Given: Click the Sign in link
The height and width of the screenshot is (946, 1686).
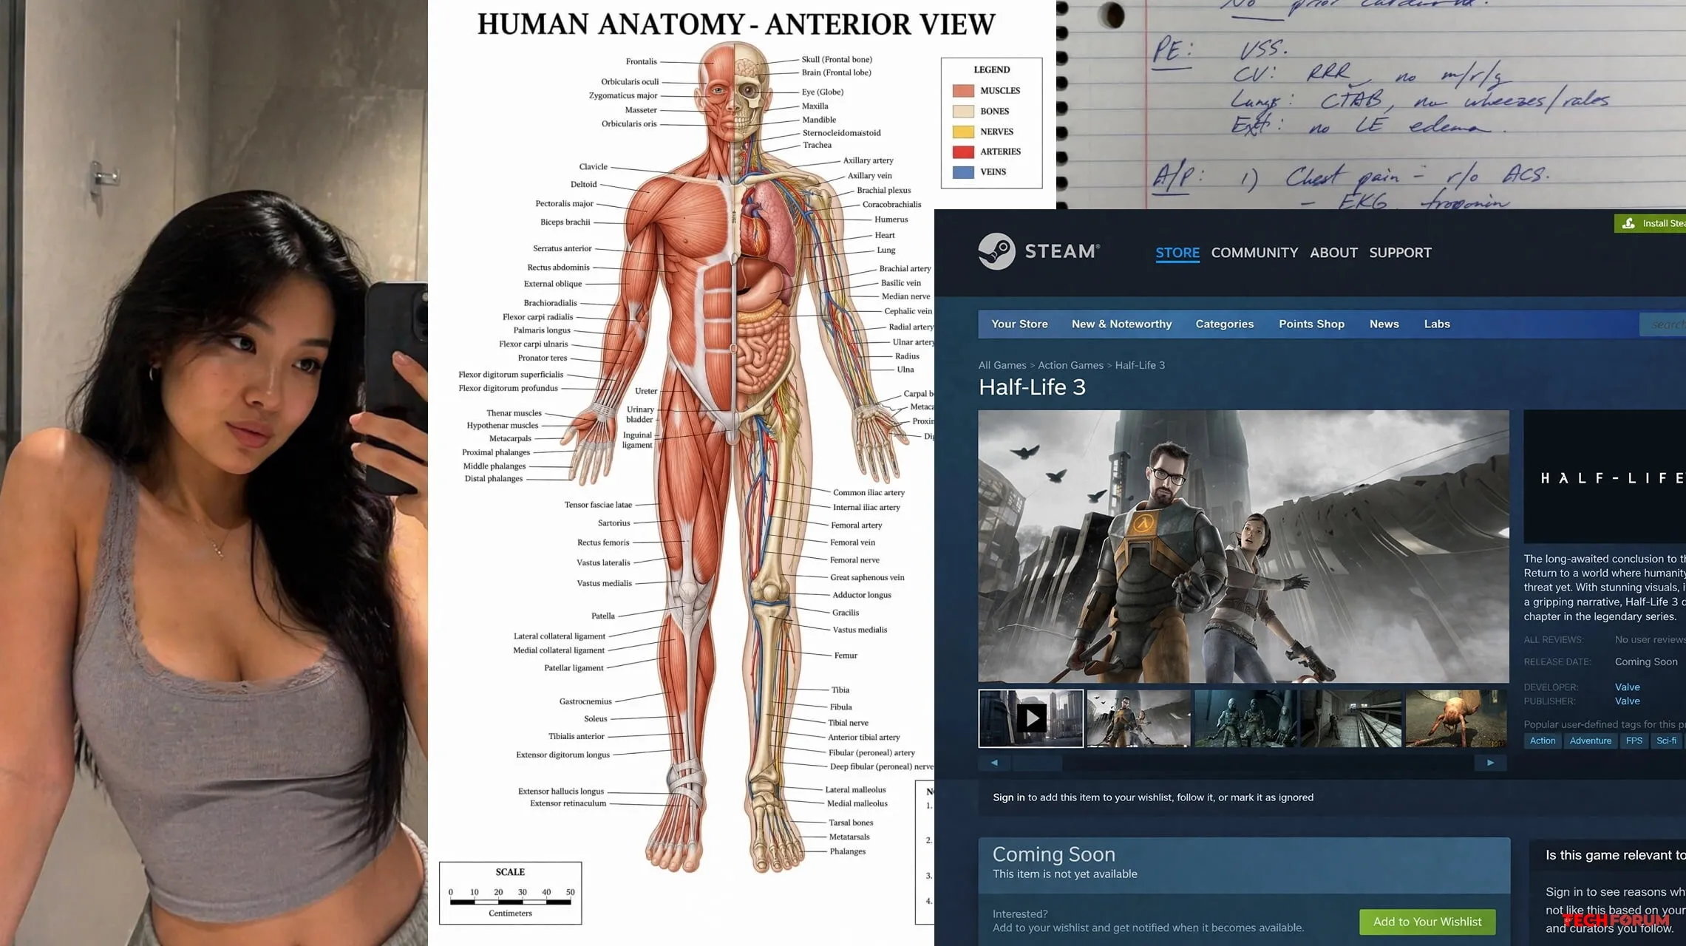Looking at the screenshot, I should 1008,797.
